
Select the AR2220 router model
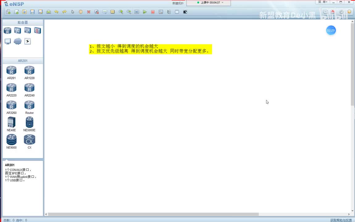[x=11, y=90]
